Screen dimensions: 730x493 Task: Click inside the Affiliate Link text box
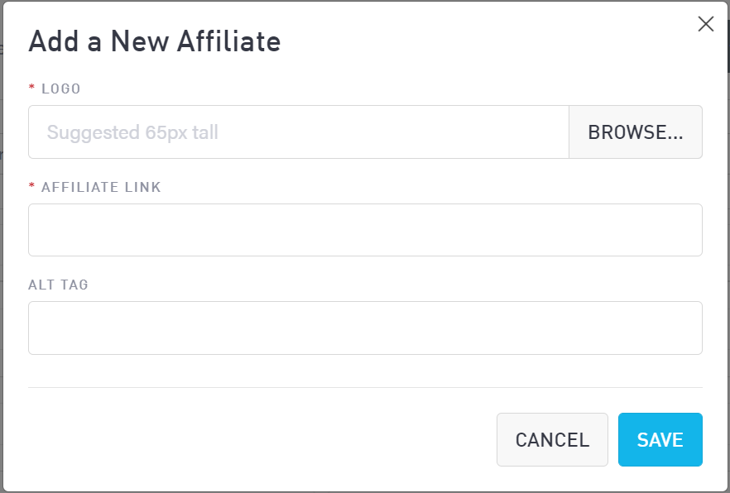tap(365, 230)
